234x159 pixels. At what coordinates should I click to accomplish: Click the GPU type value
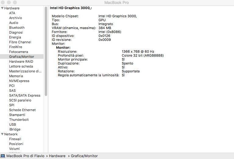pyautogui.click(x=102, y=20)
